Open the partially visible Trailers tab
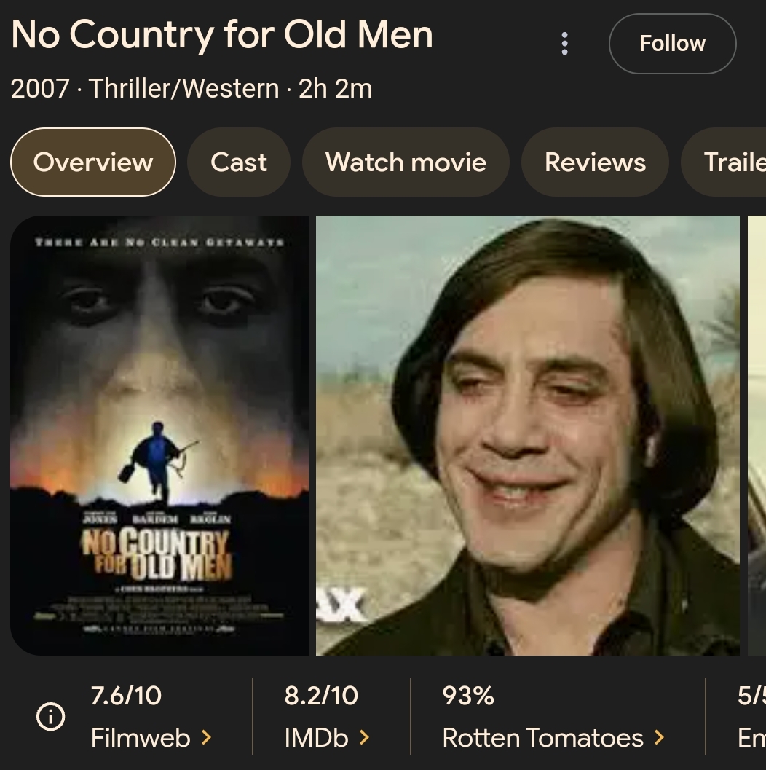The image size is (766, 770). (x=732, y=162)
